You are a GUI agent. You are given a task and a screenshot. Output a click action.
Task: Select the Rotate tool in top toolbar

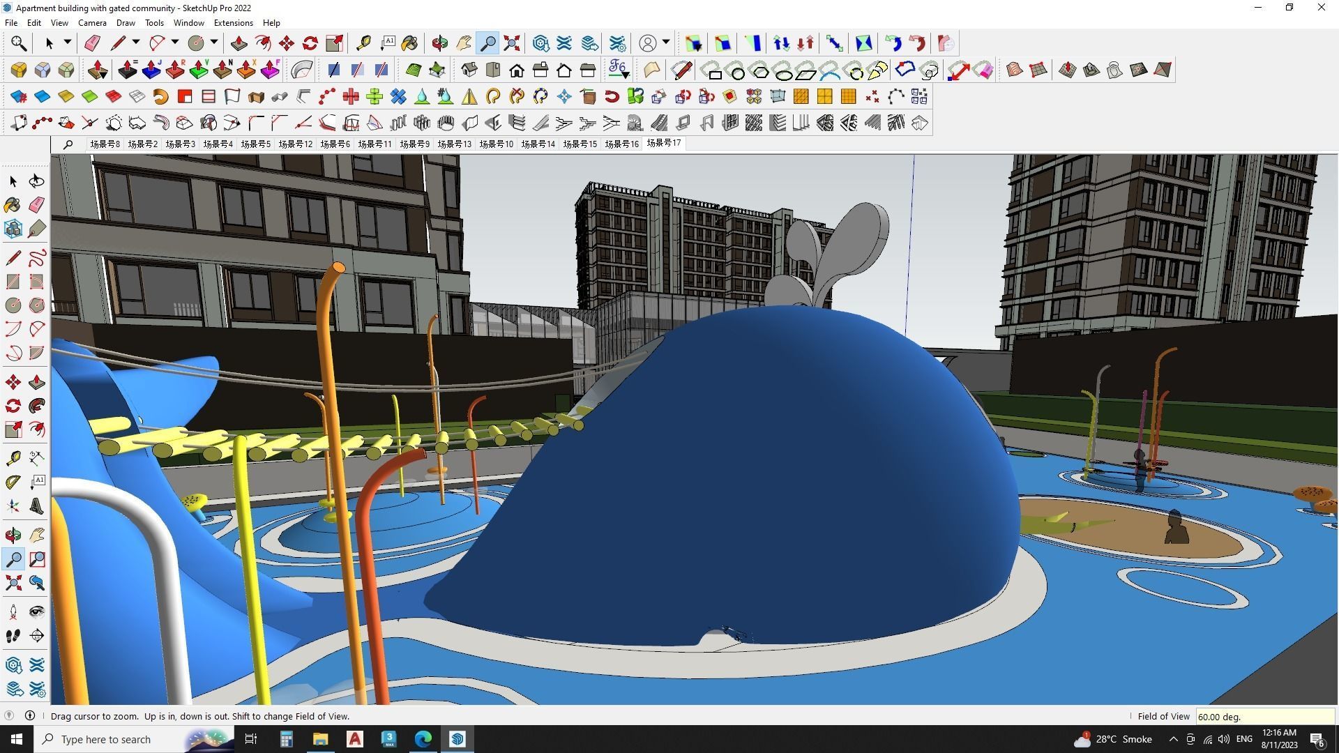(x=310, y=43)
